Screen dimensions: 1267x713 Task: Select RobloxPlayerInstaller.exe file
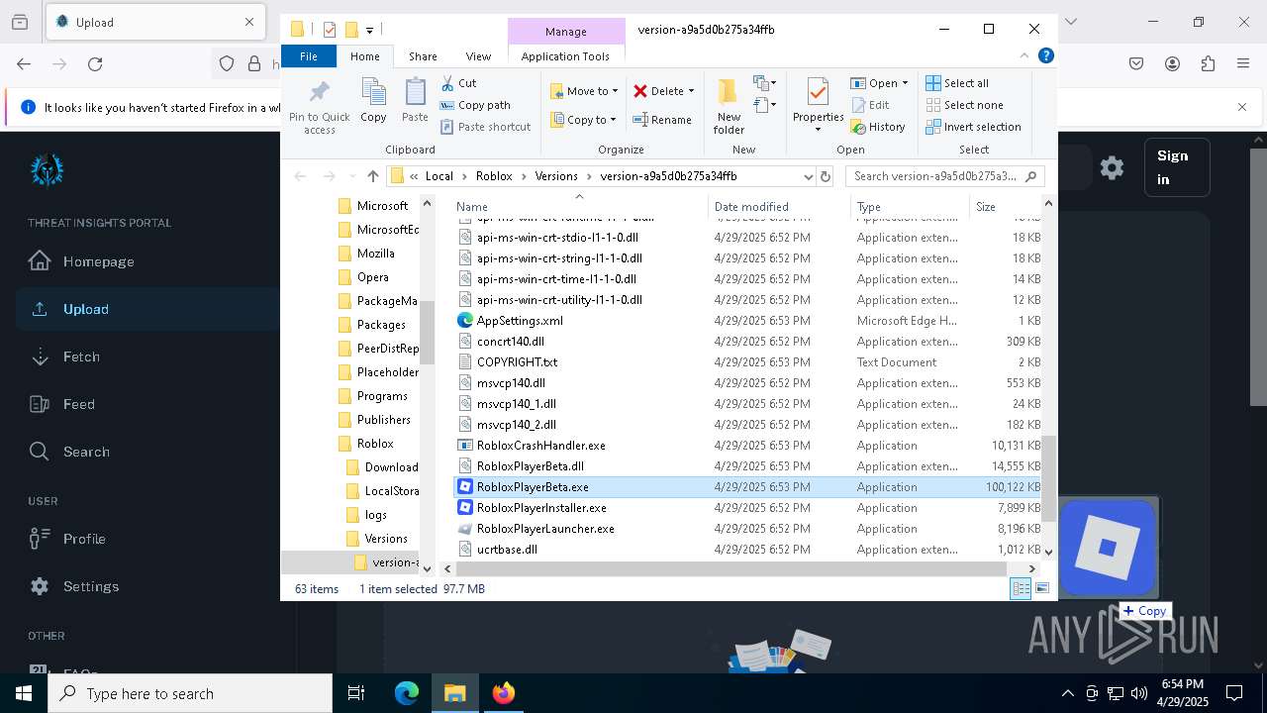tap(747, 508)
